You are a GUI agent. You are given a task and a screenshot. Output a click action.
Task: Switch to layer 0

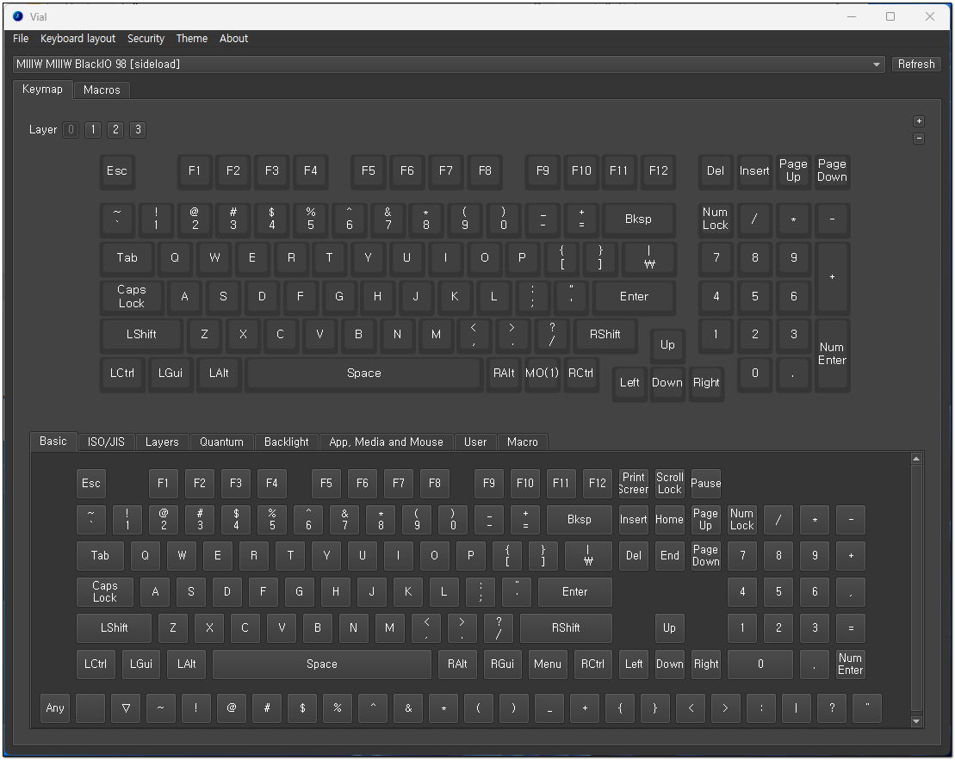click(x=71, y=130)
